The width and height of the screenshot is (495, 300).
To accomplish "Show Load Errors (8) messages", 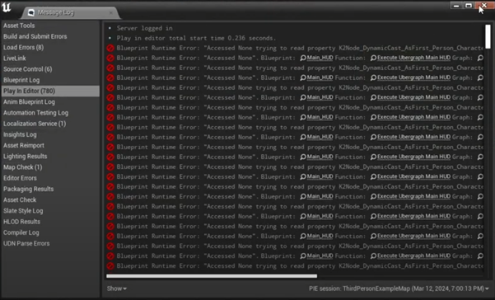I will [23, 47].
